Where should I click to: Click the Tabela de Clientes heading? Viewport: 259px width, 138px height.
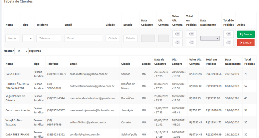18,1
